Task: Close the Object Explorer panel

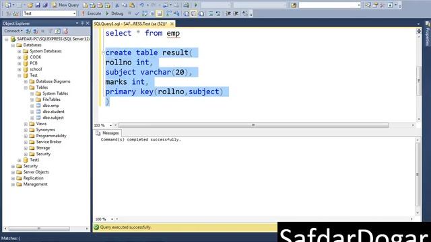Action: point(88,24)
